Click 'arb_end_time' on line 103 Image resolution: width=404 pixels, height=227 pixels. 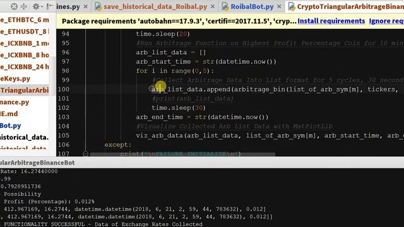click(x=159, y=117)
